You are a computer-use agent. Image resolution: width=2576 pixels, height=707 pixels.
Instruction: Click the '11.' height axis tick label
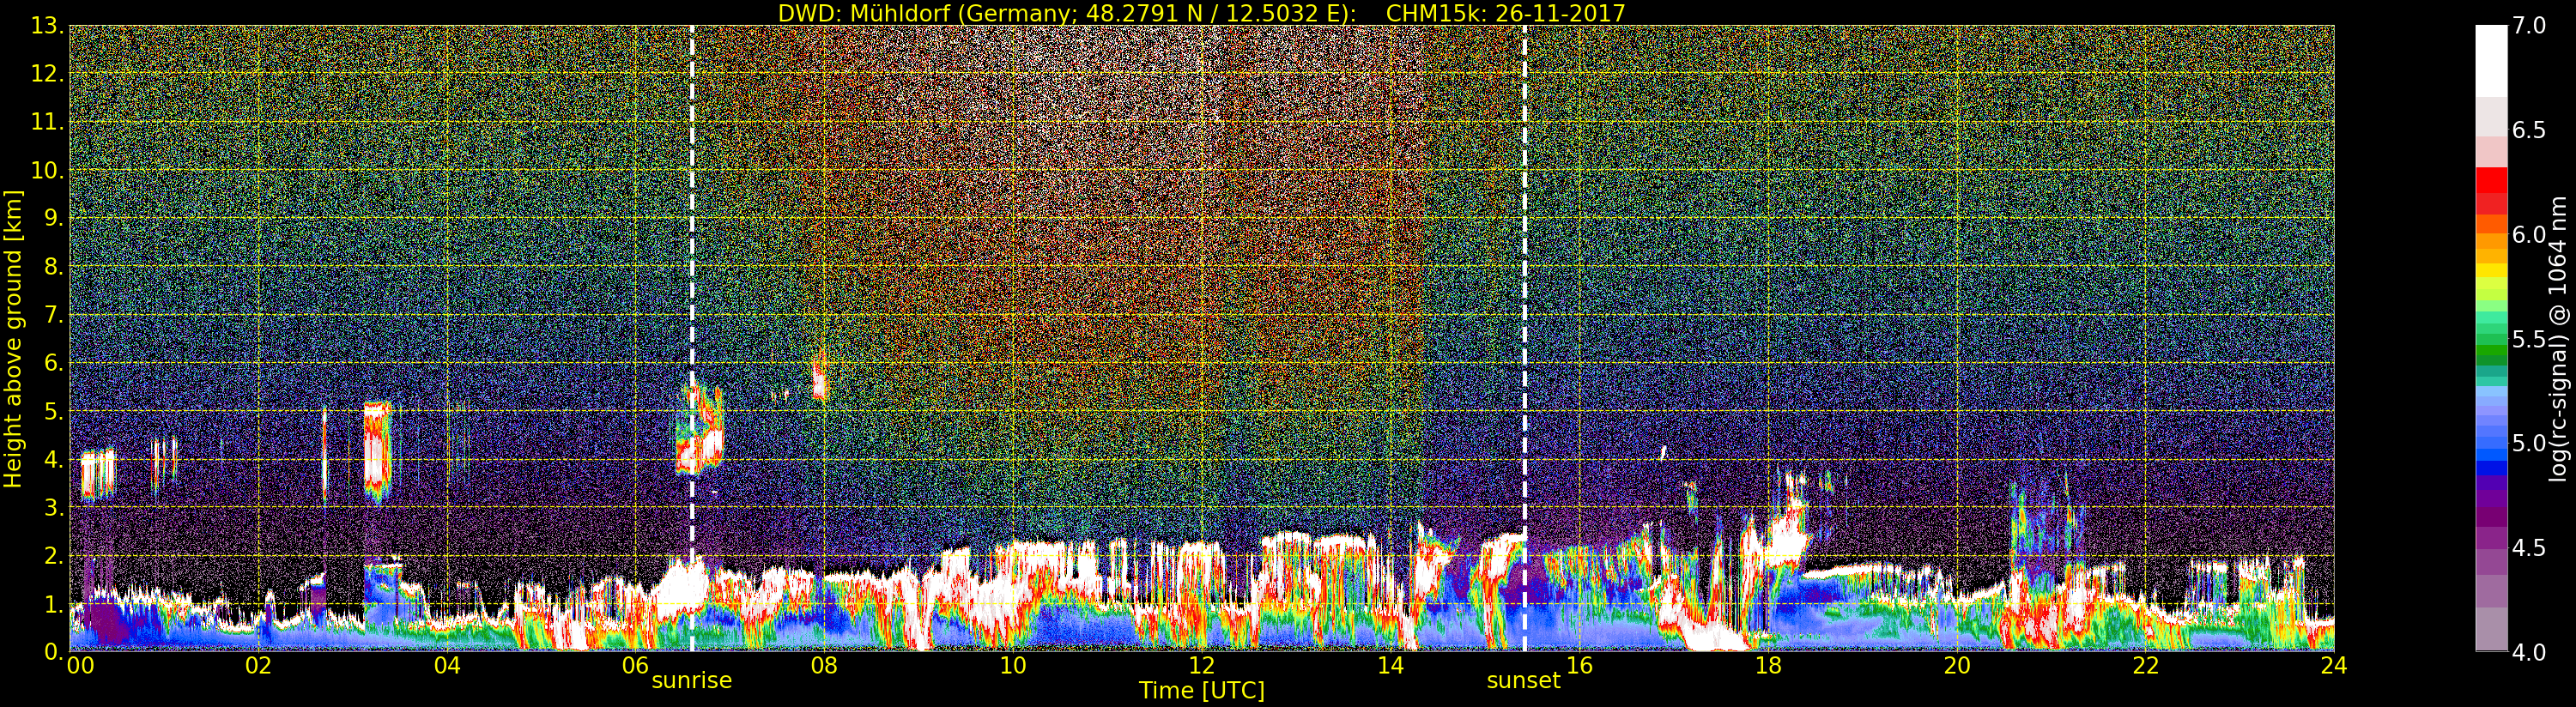point(47,122)
